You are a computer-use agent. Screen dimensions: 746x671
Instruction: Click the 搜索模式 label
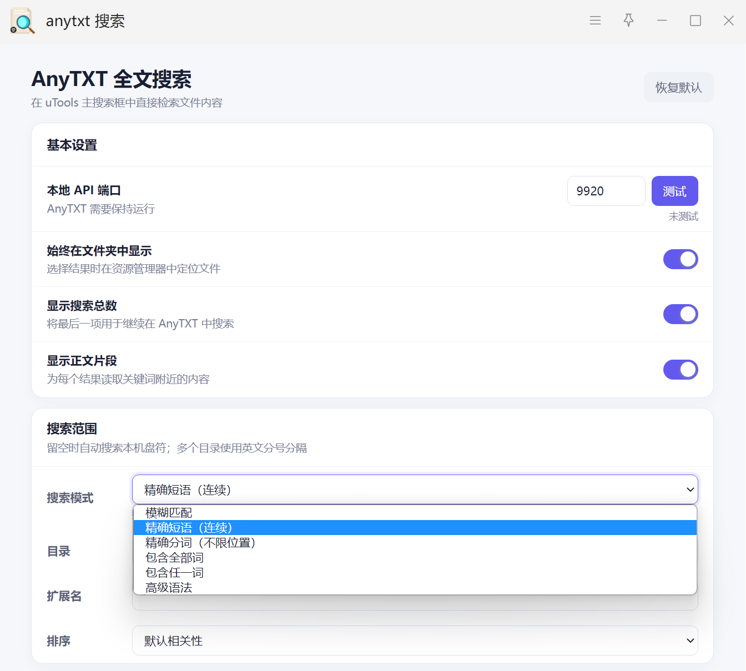click(70, 498)
